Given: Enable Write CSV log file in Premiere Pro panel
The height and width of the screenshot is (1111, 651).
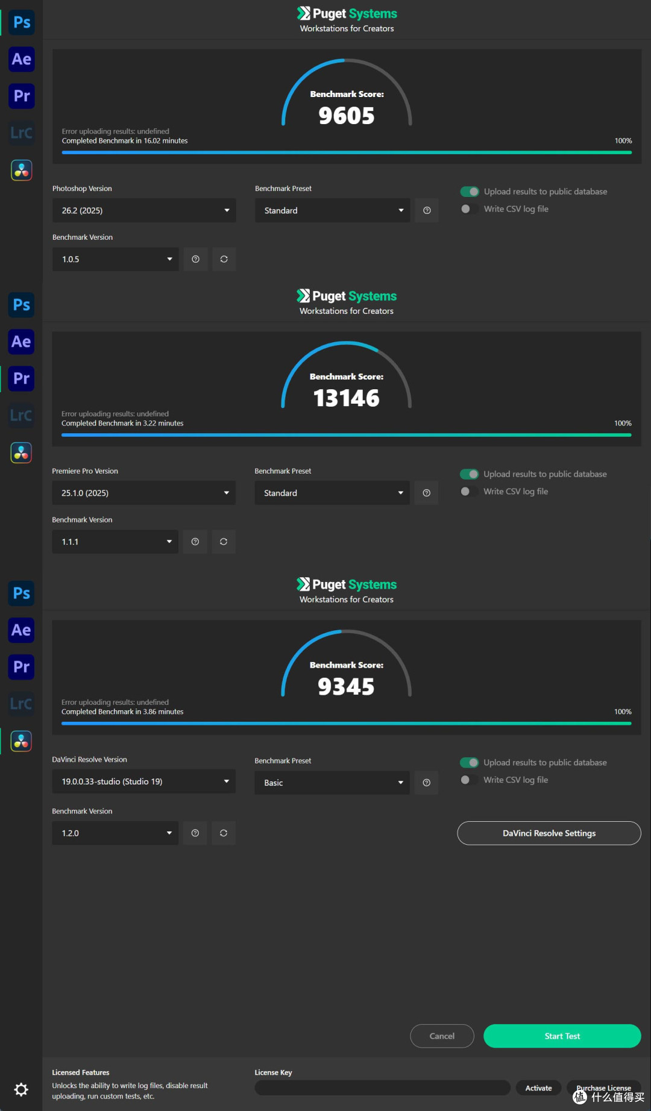Looking at the screenshot, I should tap(469, 492).
